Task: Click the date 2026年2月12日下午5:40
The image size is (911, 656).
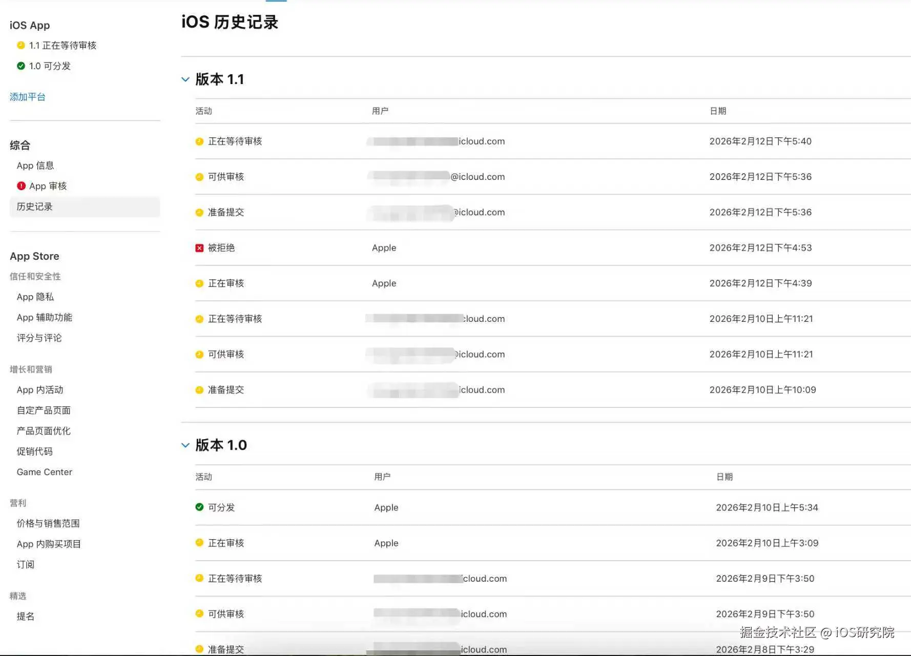Action: [761, 141]
